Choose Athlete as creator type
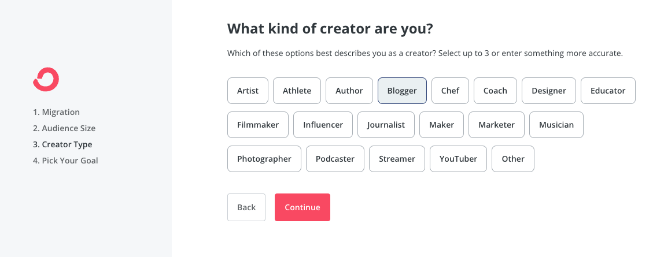The width and height of the screenshot is (664, 257). pos(297,91)
